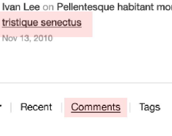Click the word 'senectus' in the link
Image resolution: width=172 pixels, height=136 pixels.
[x=62, y=23]
